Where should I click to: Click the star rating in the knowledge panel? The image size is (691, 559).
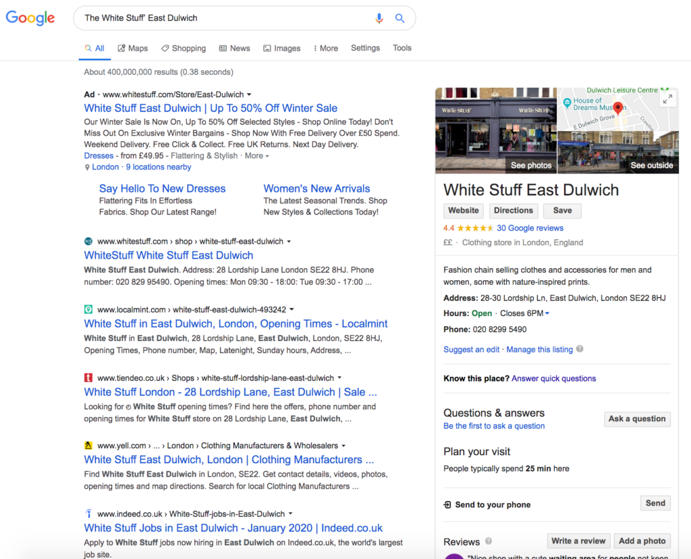click(475, 228)
